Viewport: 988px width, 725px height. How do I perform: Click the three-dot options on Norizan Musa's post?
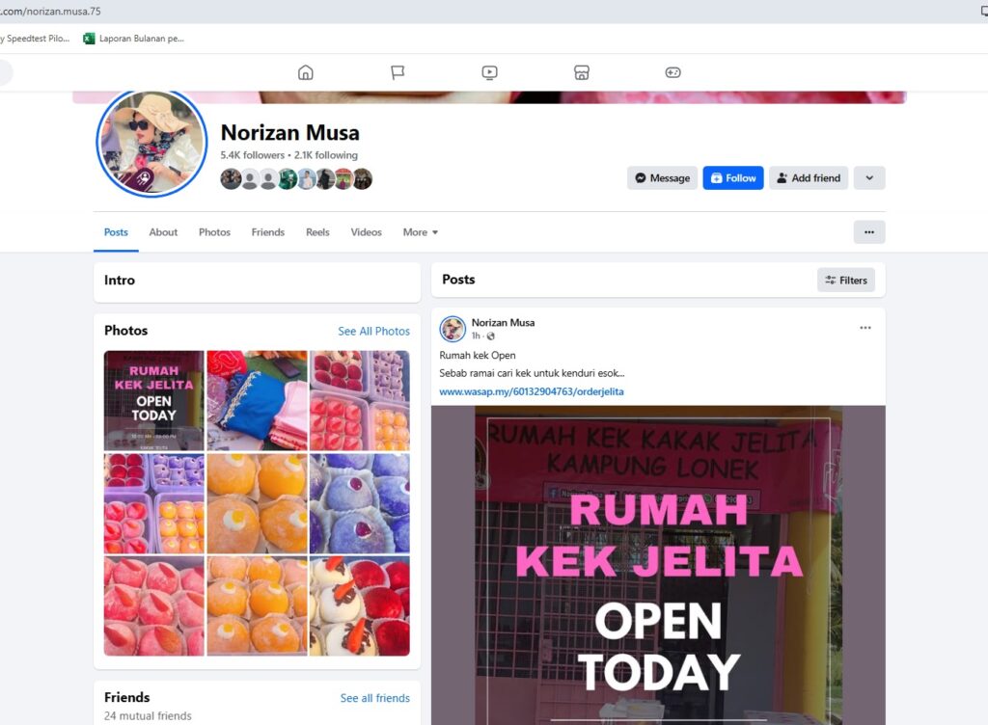coord(865,327)
